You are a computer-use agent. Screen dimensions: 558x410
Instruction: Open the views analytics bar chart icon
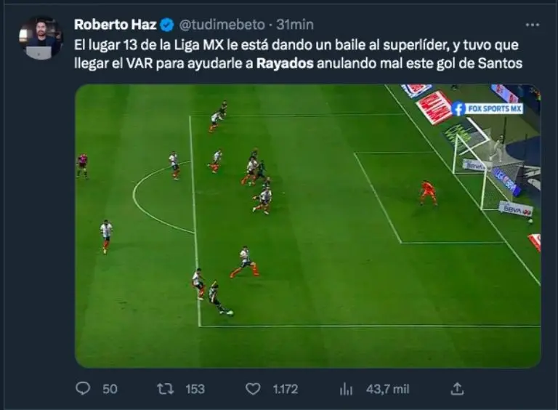coord(346,389)
